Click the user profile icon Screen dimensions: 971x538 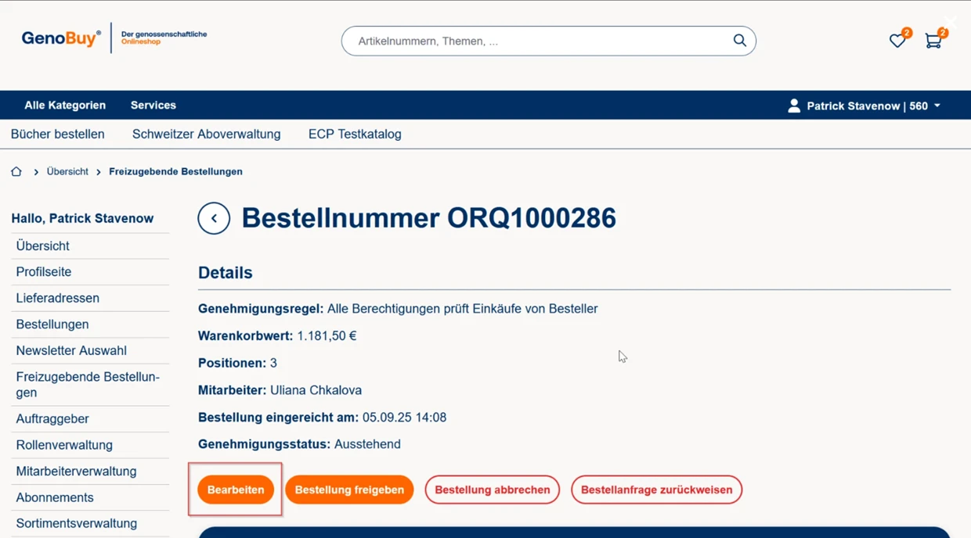[x=794, y=106]
